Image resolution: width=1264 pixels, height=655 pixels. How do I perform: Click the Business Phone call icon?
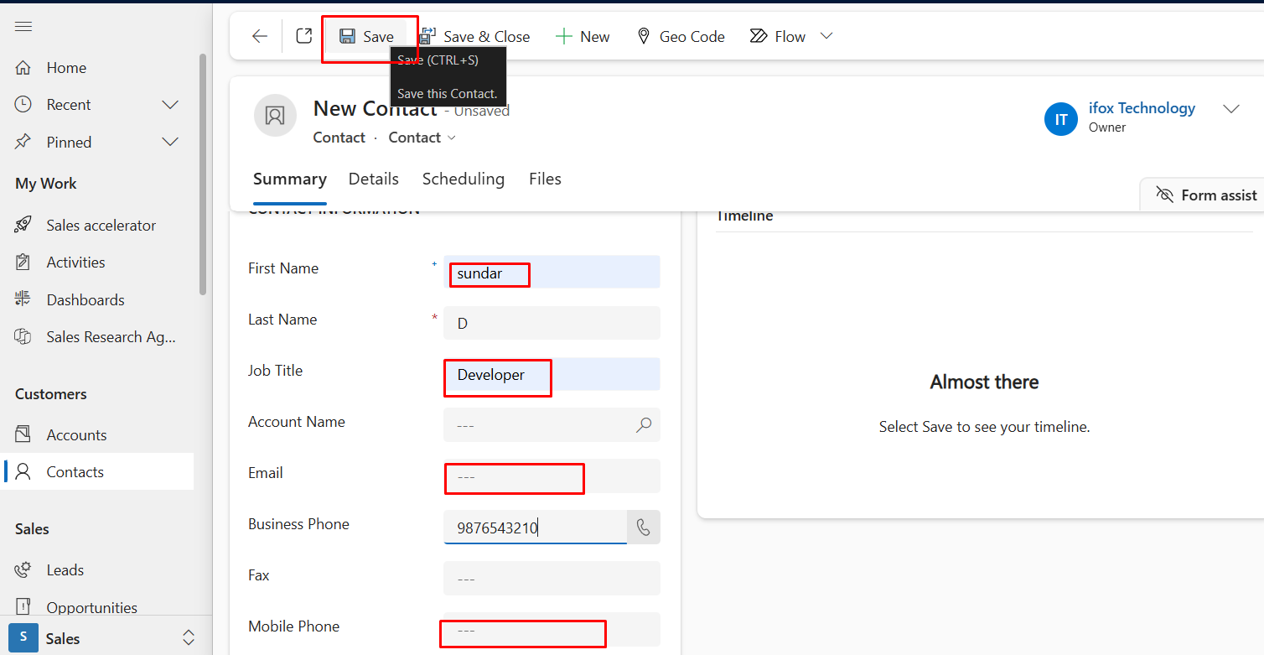(x=643, y=528)
